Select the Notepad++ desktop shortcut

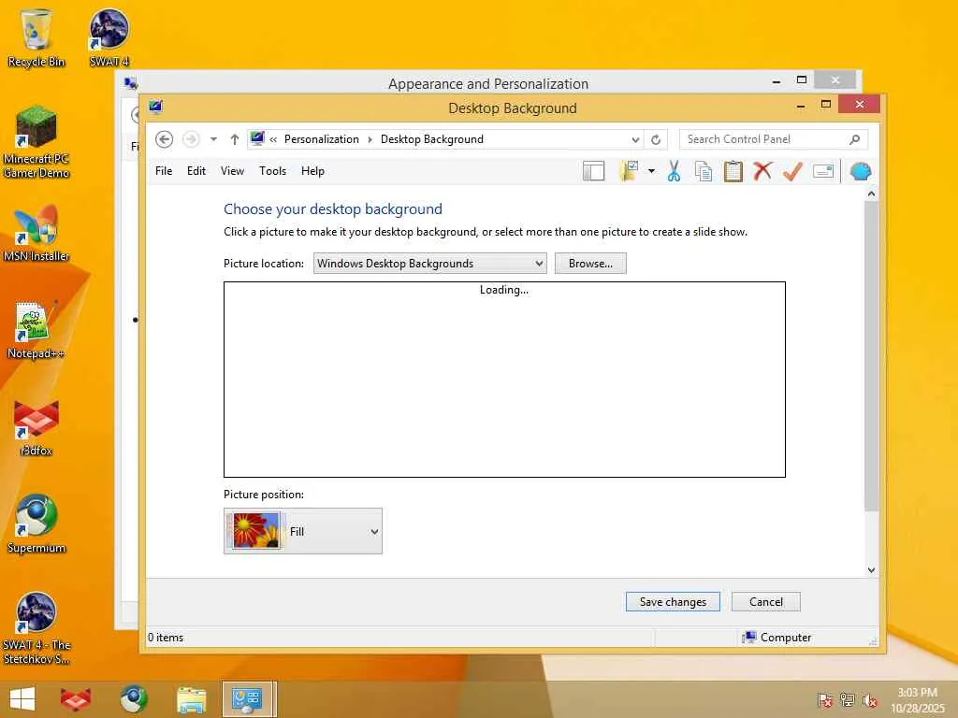point(36,330)
